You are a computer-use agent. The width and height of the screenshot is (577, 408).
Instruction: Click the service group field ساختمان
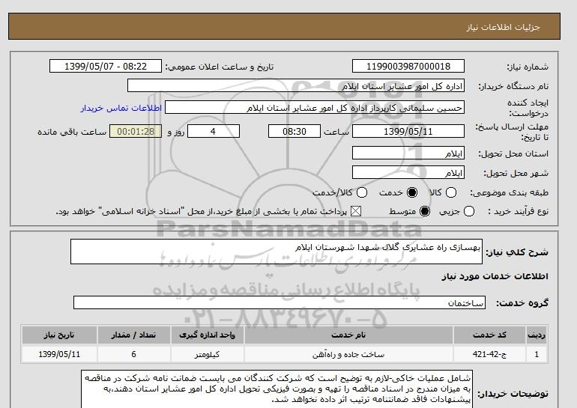click(x=280, y=302)
